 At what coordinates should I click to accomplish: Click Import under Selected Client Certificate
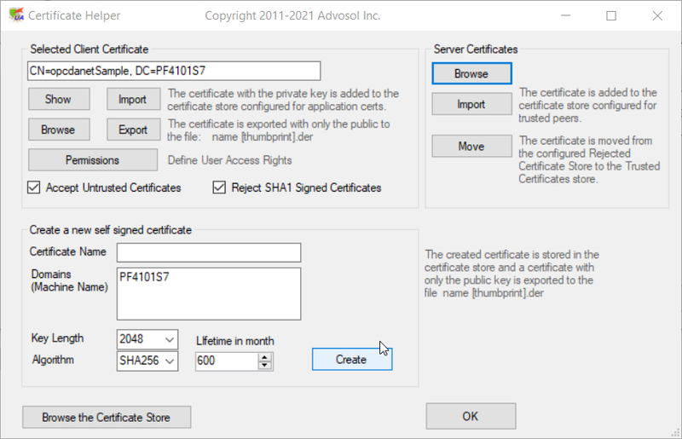(x=132, y=100)
